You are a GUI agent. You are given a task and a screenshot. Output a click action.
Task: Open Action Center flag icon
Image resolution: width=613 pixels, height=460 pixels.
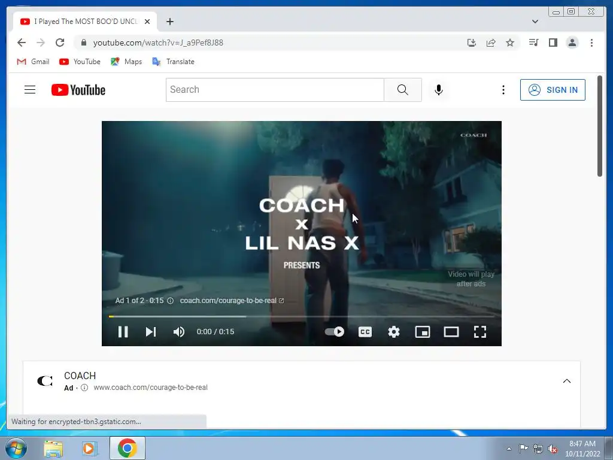point(523,449)
